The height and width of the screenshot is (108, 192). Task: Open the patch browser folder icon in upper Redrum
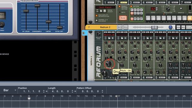pyautogui.click(x=101, y=11)
